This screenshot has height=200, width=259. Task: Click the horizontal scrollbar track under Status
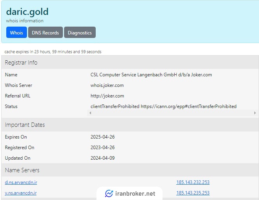173,113
